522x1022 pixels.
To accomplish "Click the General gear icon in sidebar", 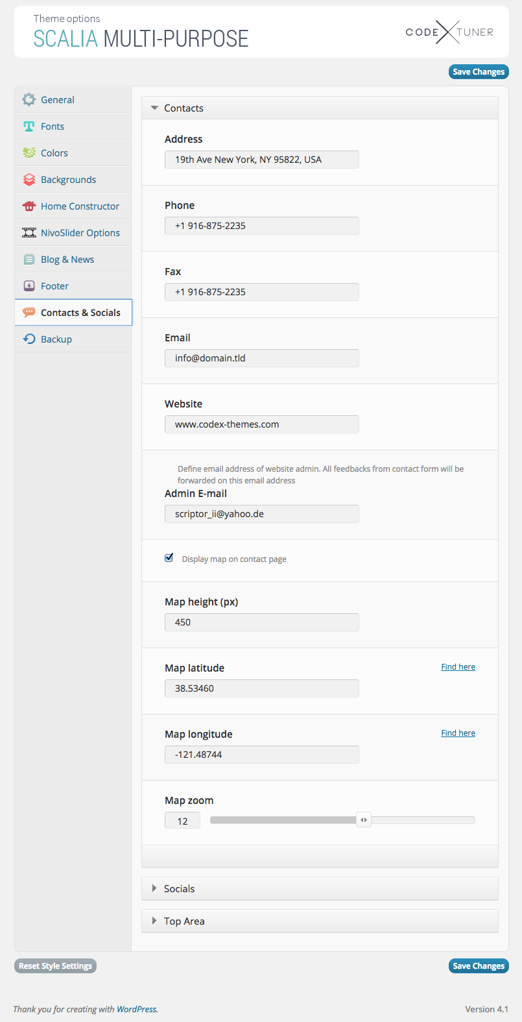I will pyautogui.click(x=29, y=100).
